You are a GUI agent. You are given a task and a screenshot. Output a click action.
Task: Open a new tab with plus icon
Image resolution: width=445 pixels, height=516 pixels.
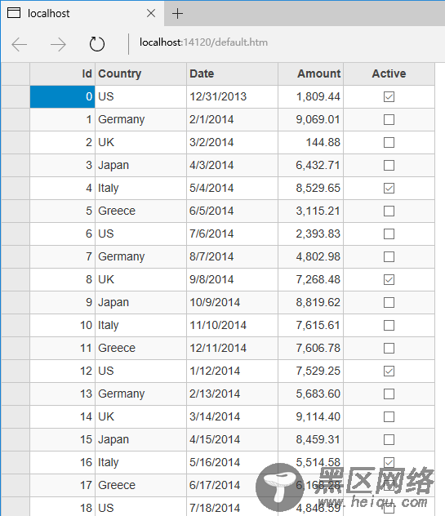177,14
